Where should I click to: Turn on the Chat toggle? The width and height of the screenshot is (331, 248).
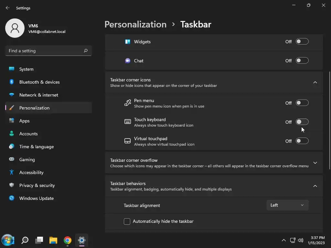tap(302, 60)
